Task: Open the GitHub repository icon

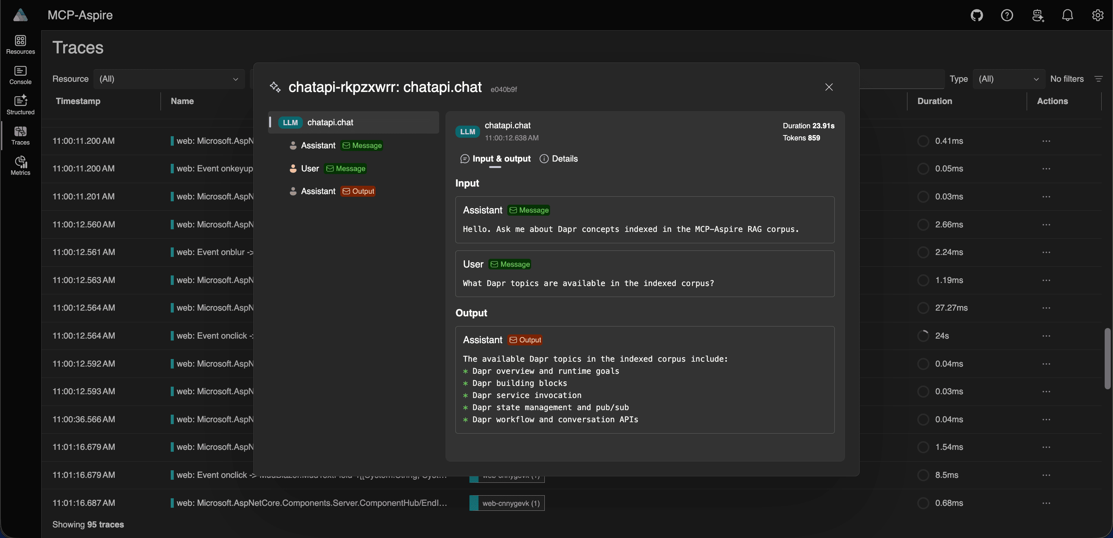Action: pos(976,16)
